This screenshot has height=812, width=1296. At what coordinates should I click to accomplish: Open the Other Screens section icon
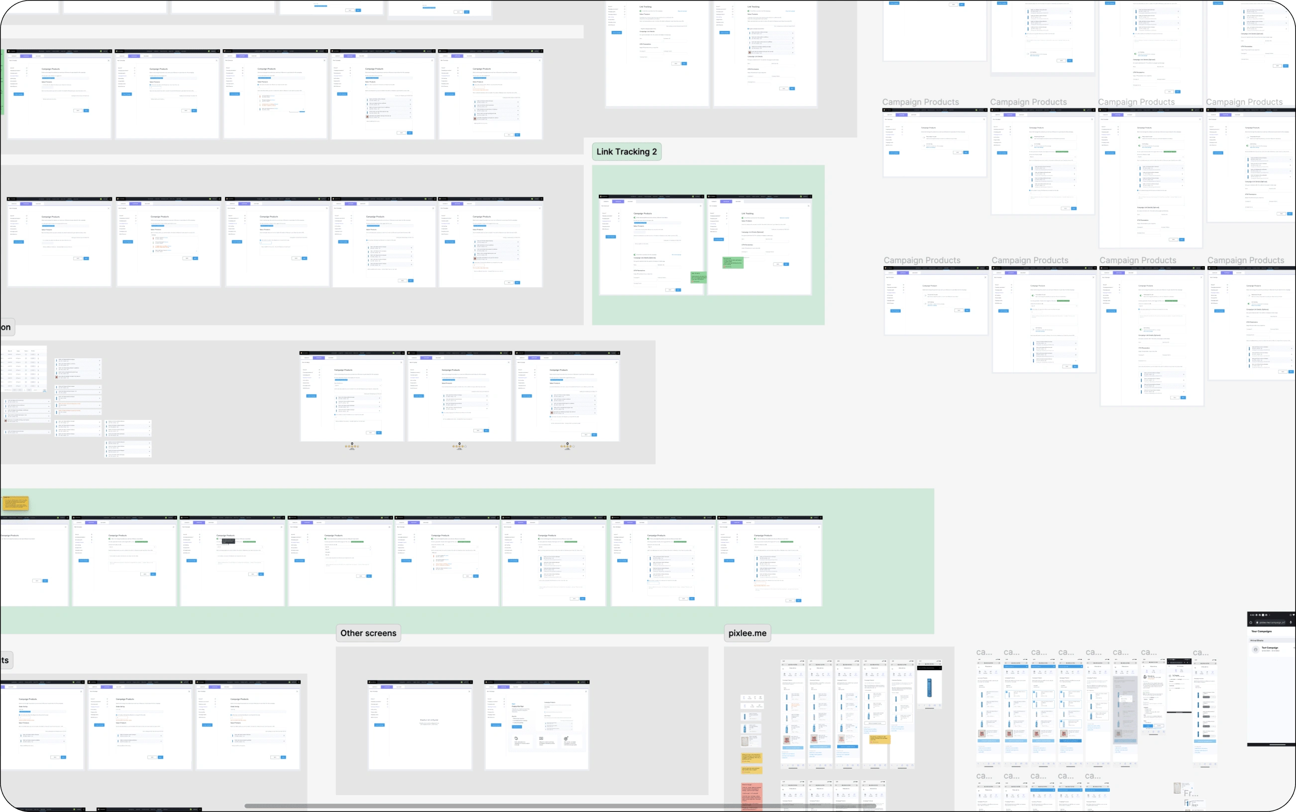(369, 632)
